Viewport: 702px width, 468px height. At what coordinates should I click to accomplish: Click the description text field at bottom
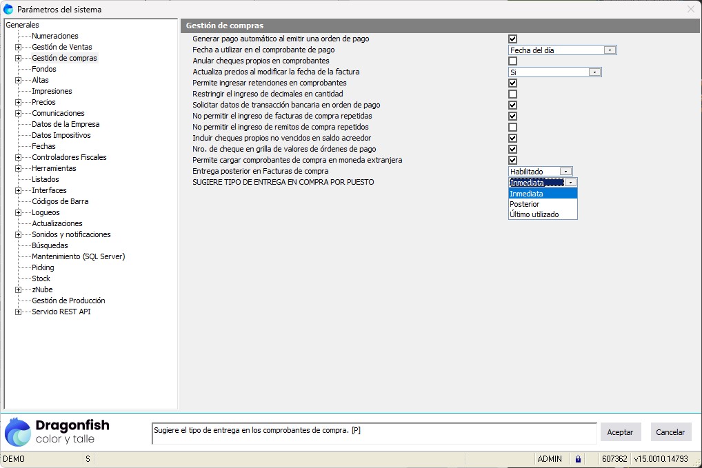click(x=373, y=433)
